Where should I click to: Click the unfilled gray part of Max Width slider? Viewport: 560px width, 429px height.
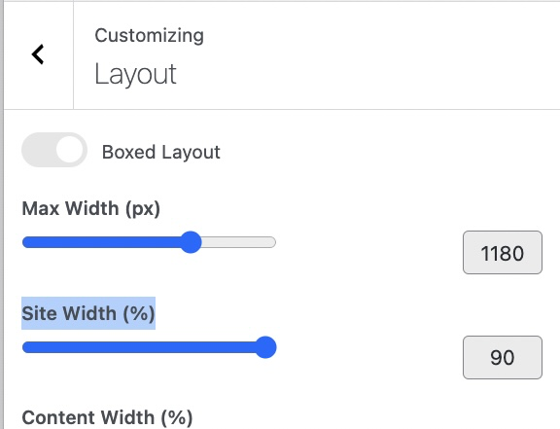pyautogui.click(x=238, y=242)
